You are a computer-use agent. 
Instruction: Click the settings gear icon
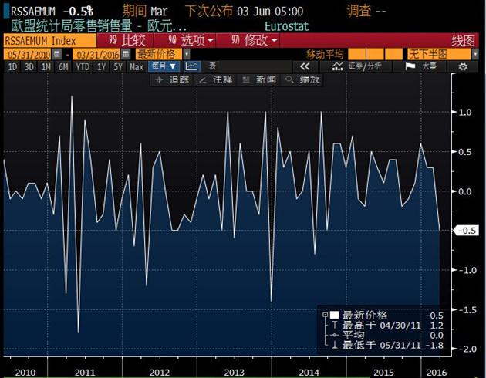pos(463,67)
